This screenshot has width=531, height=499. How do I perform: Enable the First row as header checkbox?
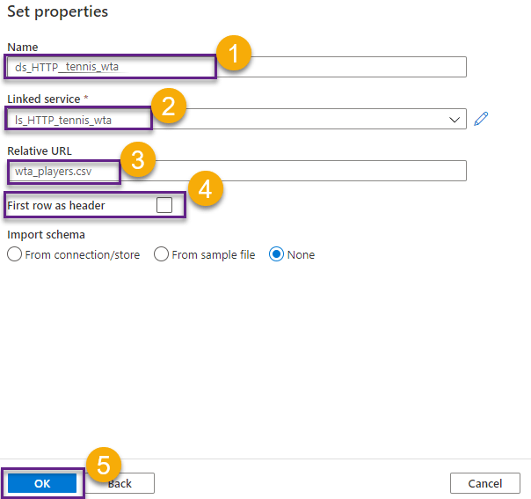coord(164,205)
